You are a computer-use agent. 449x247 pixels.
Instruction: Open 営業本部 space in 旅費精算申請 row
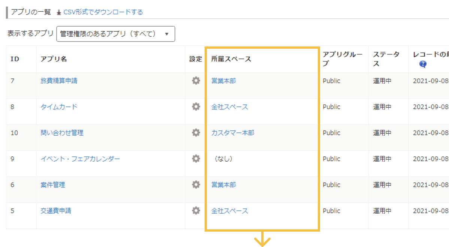tap(223, 81)
